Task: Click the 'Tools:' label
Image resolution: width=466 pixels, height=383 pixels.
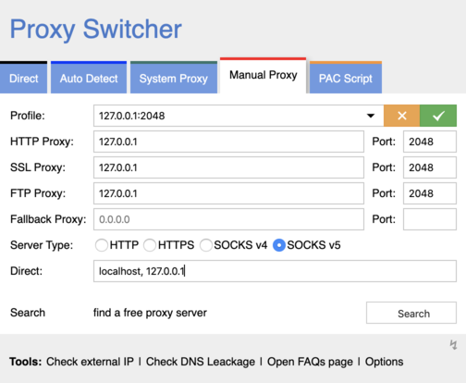Action: 26,362
